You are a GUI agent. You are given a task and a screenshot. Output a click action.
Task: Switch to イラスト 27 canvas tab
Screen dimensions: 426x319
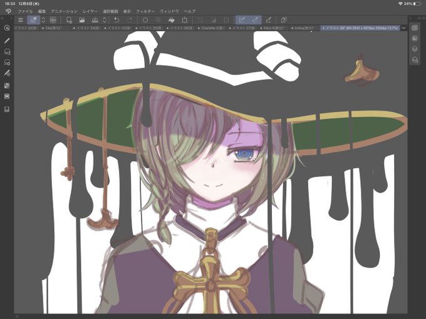tap(242, 28)
